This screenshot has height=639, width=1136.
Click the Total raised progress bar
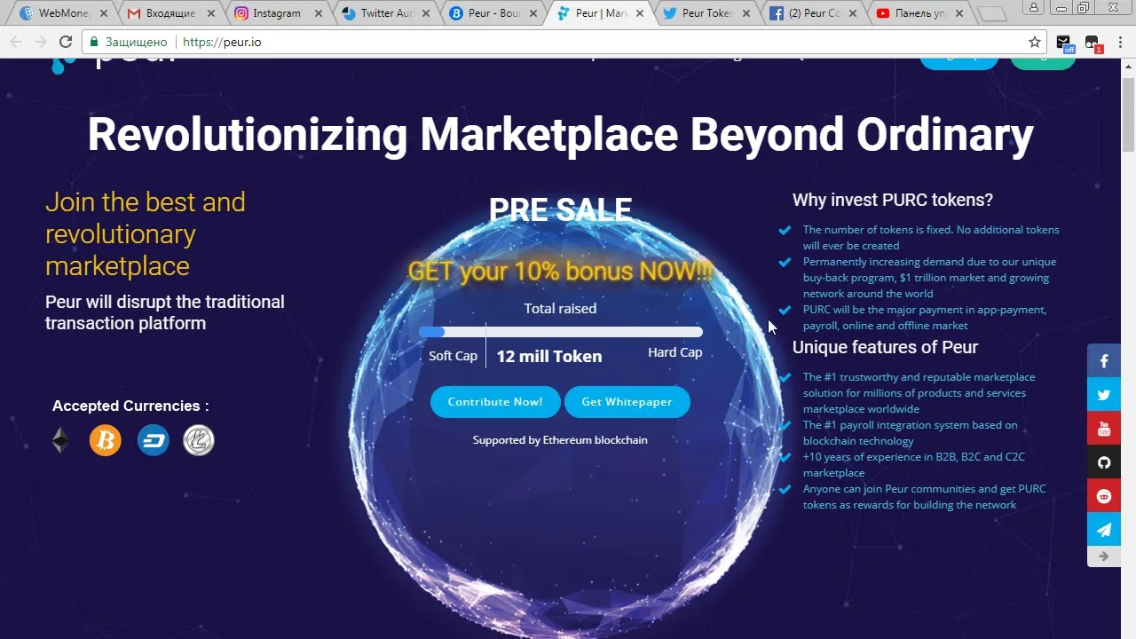pyautogui.click(x=561, y=332)
